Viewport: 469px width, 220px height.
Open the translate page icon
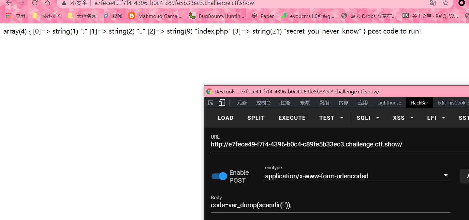[433, 3]
